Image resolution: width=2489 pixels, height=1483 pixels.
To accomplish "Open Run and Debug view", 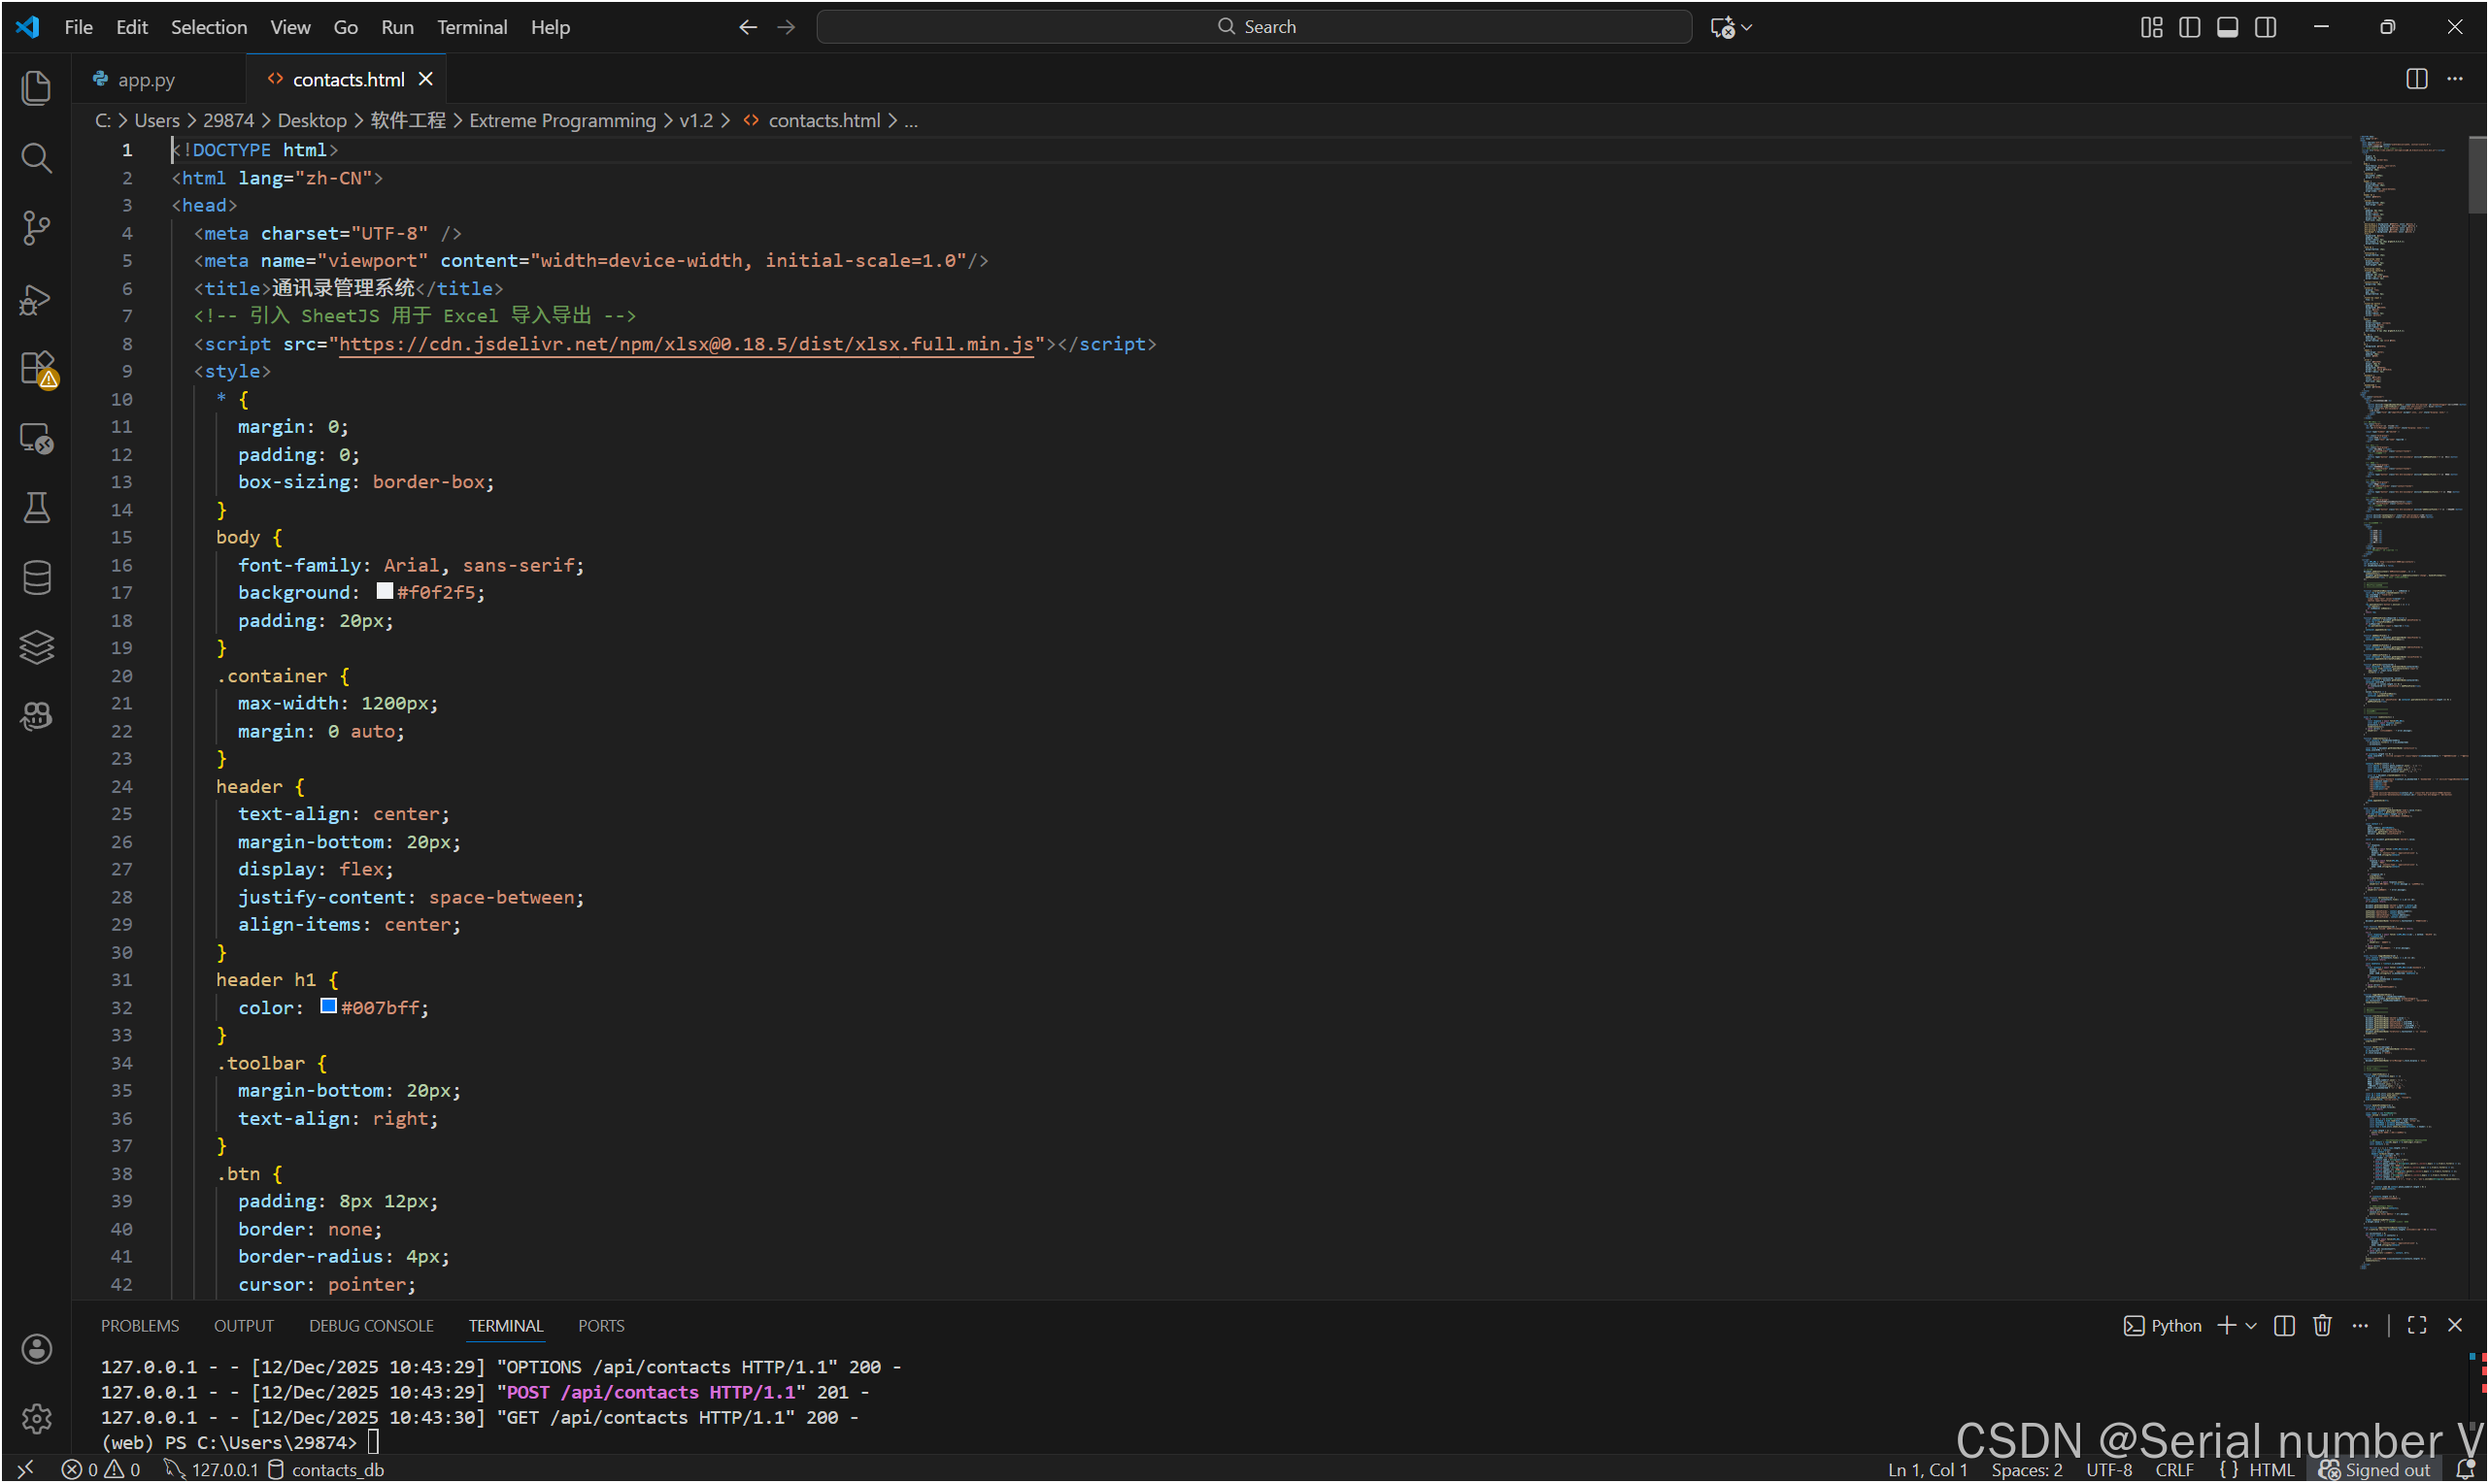I will pyautogui.click(x=36, y=299).
